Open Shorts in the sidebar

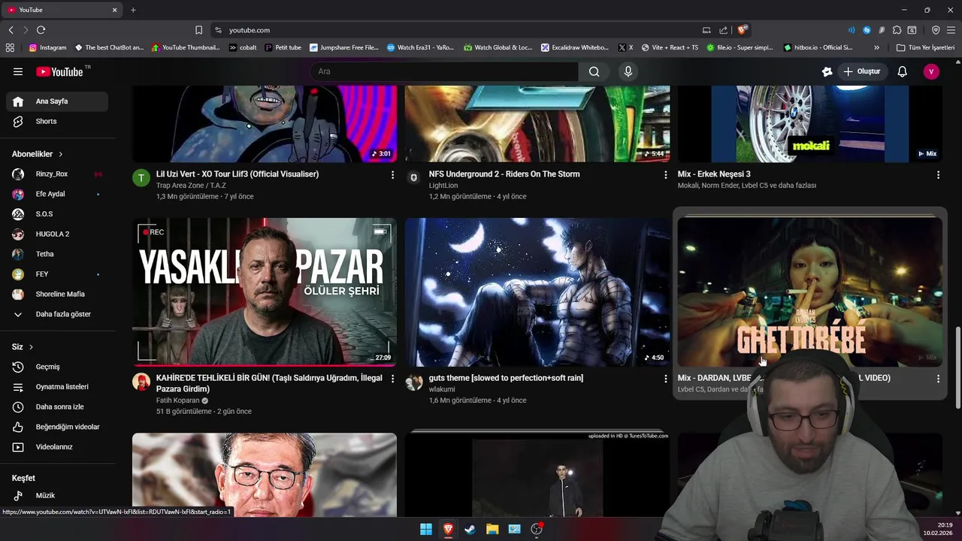tap(56, 121)
